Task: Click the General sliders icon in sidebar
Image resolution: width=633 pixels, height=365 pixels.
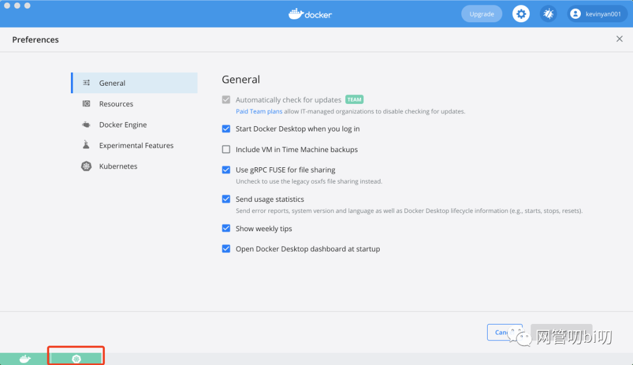Action: point(86,83)
